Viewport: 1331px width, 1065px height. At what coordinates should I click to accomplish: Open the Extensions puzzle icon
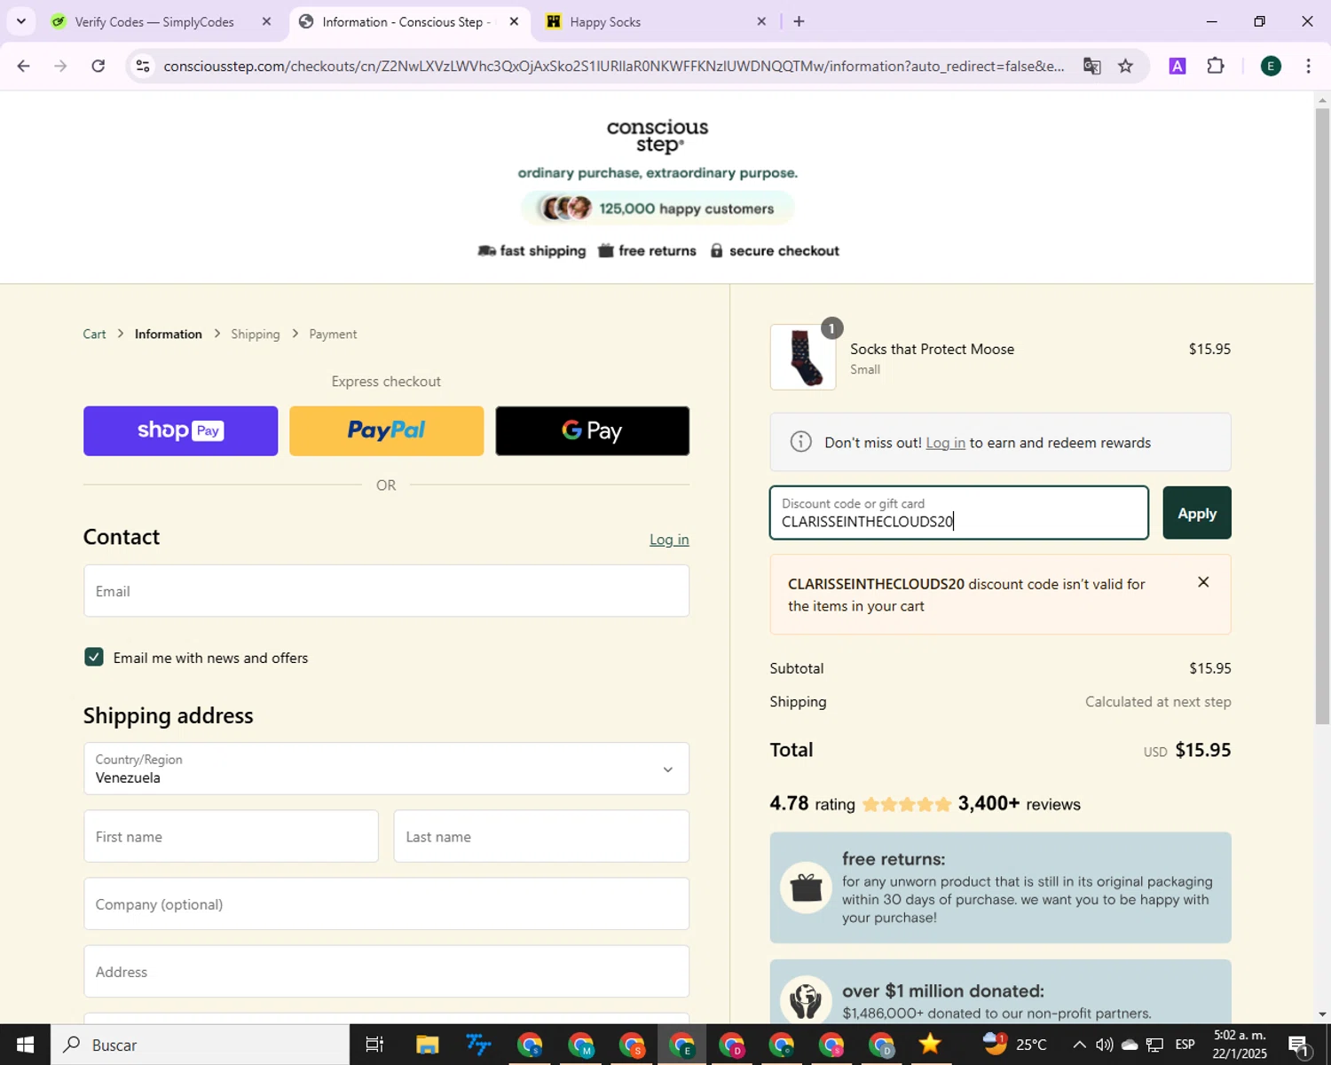[1216, 66]
